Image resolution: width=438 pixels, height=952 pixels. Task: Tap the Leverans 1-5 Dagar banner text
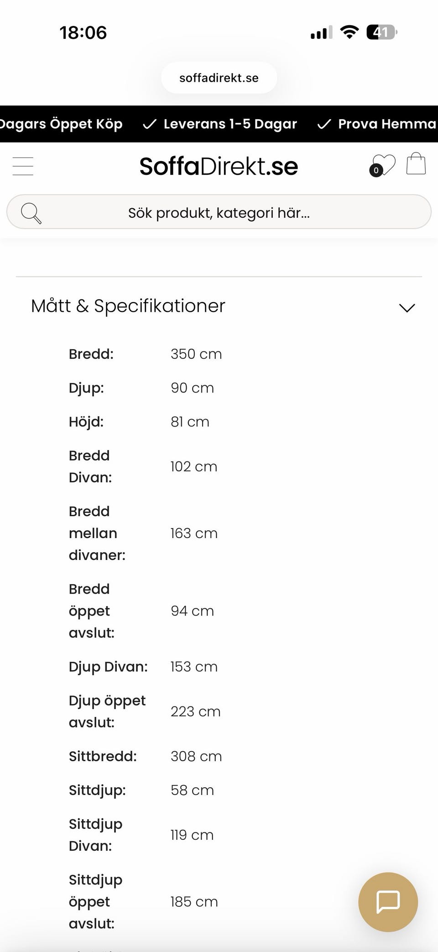tap(229, 124)
